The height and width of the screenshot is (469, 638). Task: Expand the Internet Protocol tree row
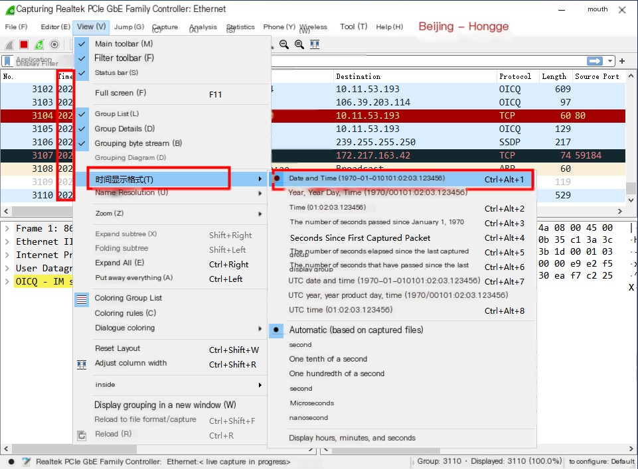click(7, 255)
